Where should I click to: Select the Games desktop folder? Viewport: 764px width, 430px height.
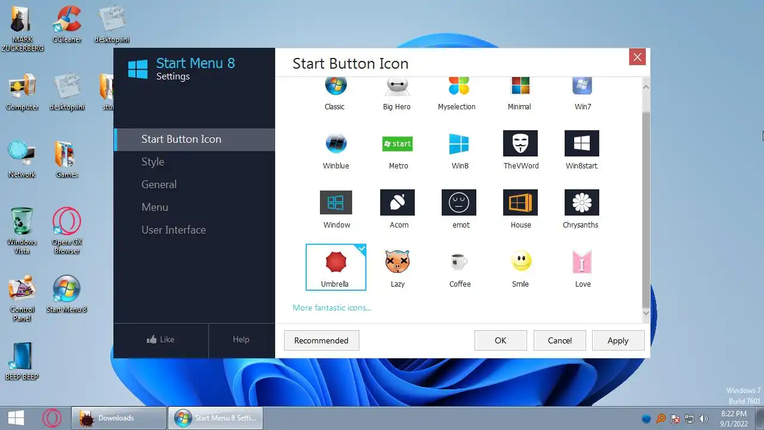coord(67,159)
